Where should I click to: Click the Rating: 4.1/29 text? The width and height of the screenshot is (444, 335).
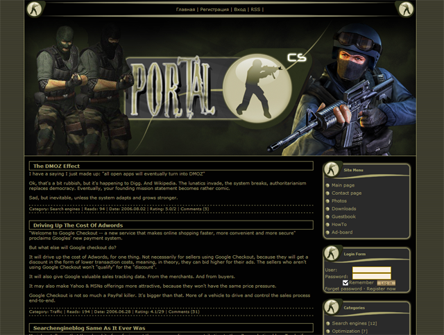[150, 312]
